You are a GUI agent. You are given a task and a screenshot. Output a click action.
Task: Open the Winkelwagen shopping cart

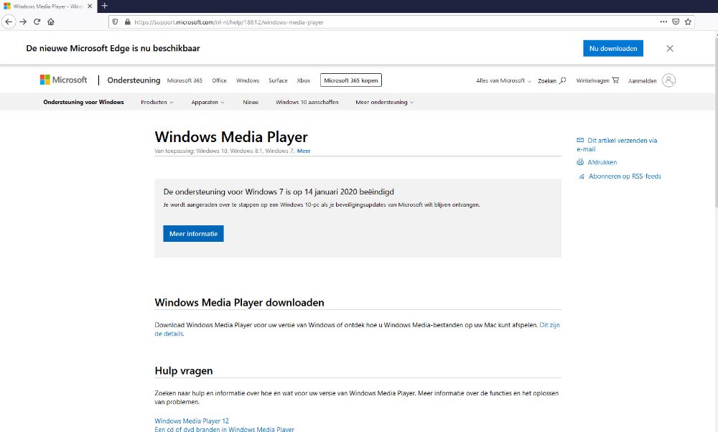tap(597, 80)
